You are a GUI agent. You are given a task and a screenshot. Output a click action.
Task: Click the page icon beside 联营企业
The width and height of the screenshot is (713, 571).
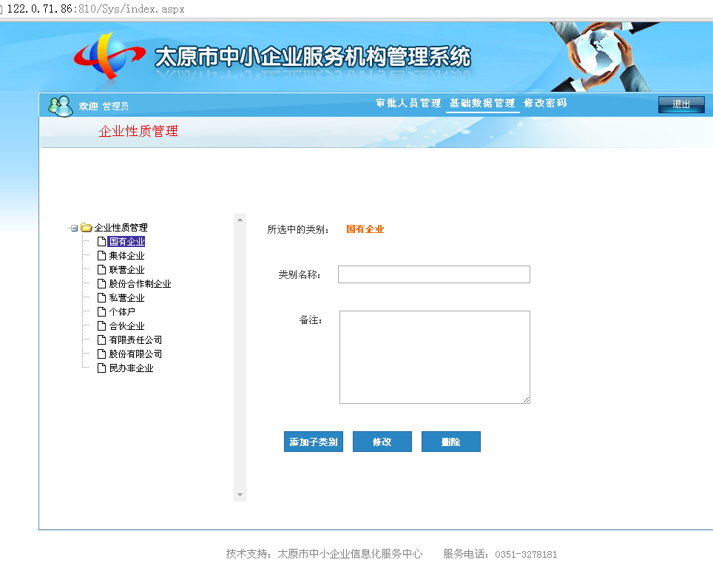[102, 269]
